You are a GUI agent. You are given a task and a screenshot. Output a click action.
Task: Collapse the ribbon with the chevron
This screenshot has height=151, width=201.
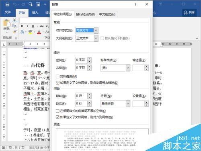(x=197, y=38)
